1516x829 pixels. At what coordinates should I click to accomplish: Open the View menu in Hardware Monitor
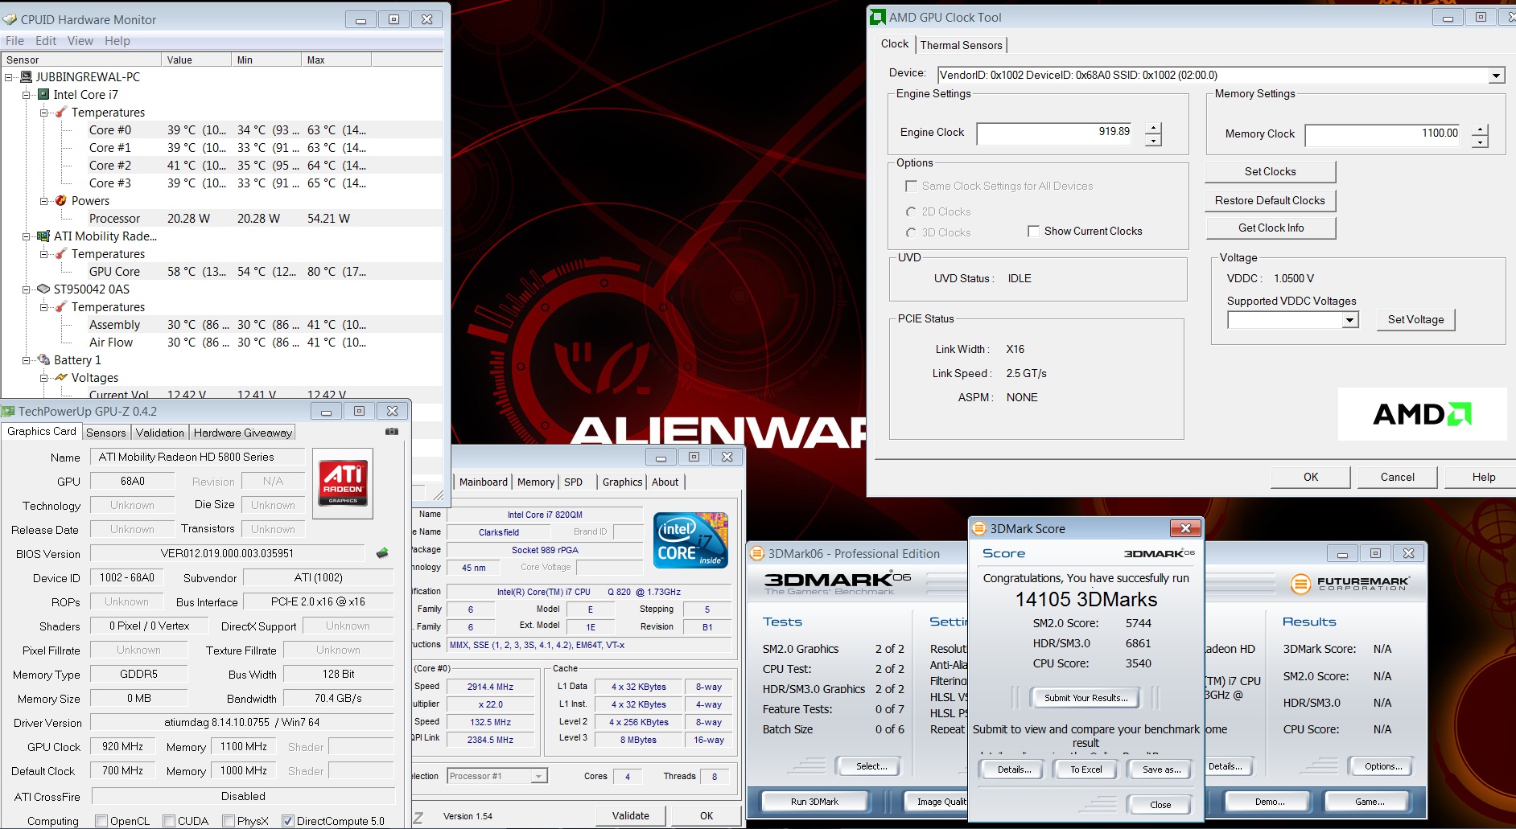tap(80, 41)
